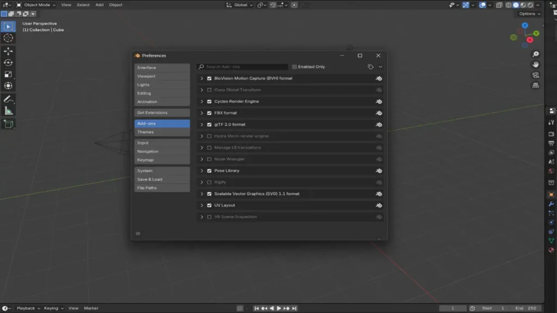Open the Object menu
The image size is (557, 313).
pyautogui.click(x=115, y=5)
